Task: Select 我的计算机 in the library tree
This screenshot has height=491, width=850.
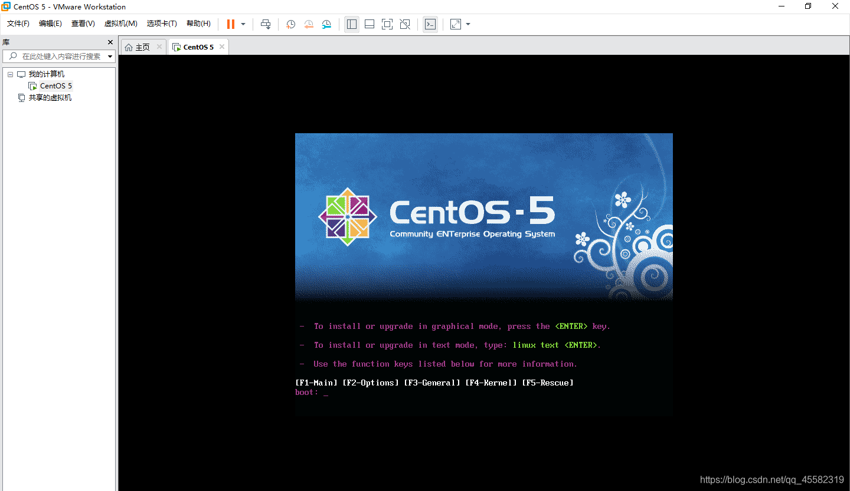Action: point(47,74)
